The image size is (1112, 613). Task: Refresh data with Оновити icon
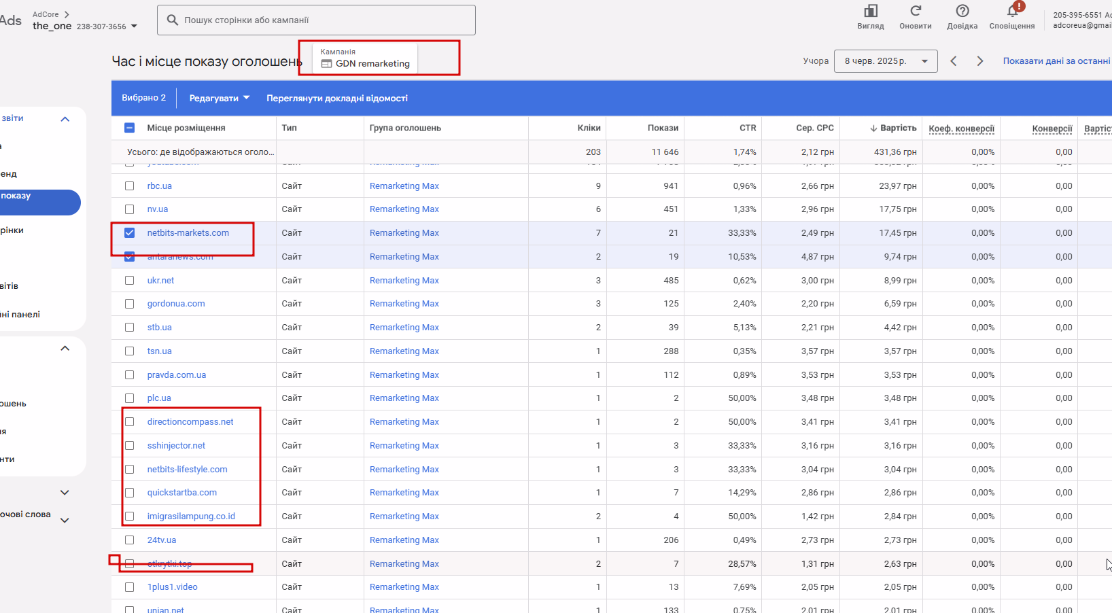coord(916,11)
